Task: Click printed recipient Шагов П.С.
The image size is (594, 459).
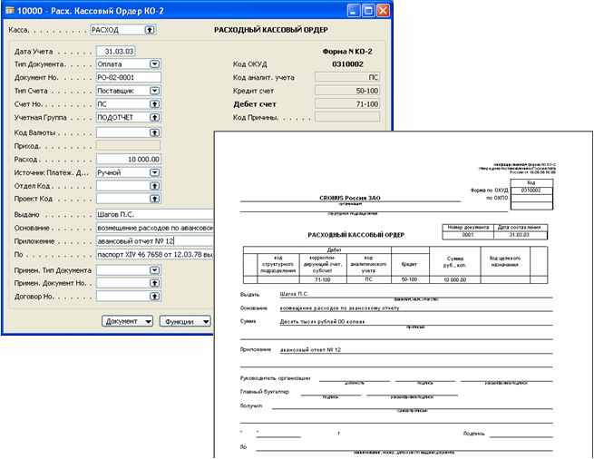Action: [294, 294]
